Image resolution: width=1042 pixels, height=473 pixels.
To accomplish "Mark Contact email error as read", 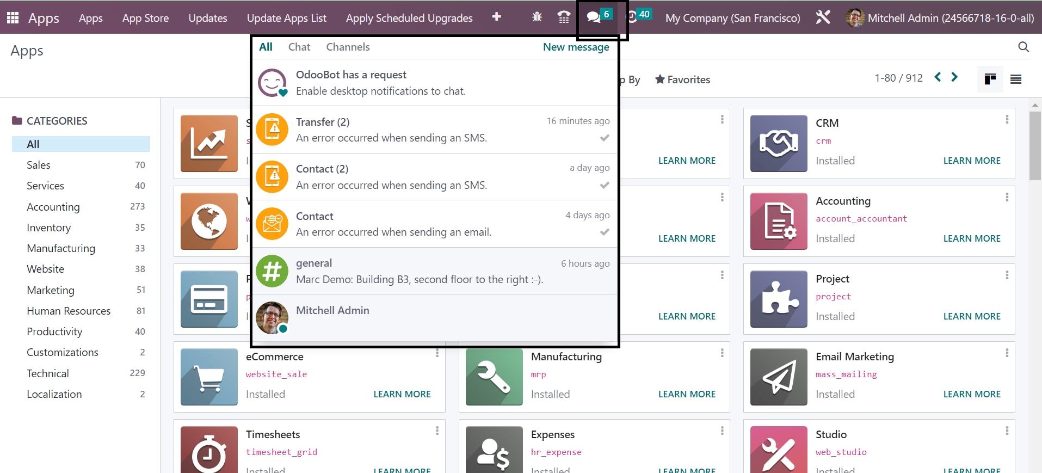I will tap(604, 232).
